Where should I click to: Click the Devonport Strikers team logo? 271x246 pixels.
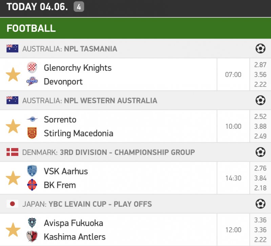(32, 82)
